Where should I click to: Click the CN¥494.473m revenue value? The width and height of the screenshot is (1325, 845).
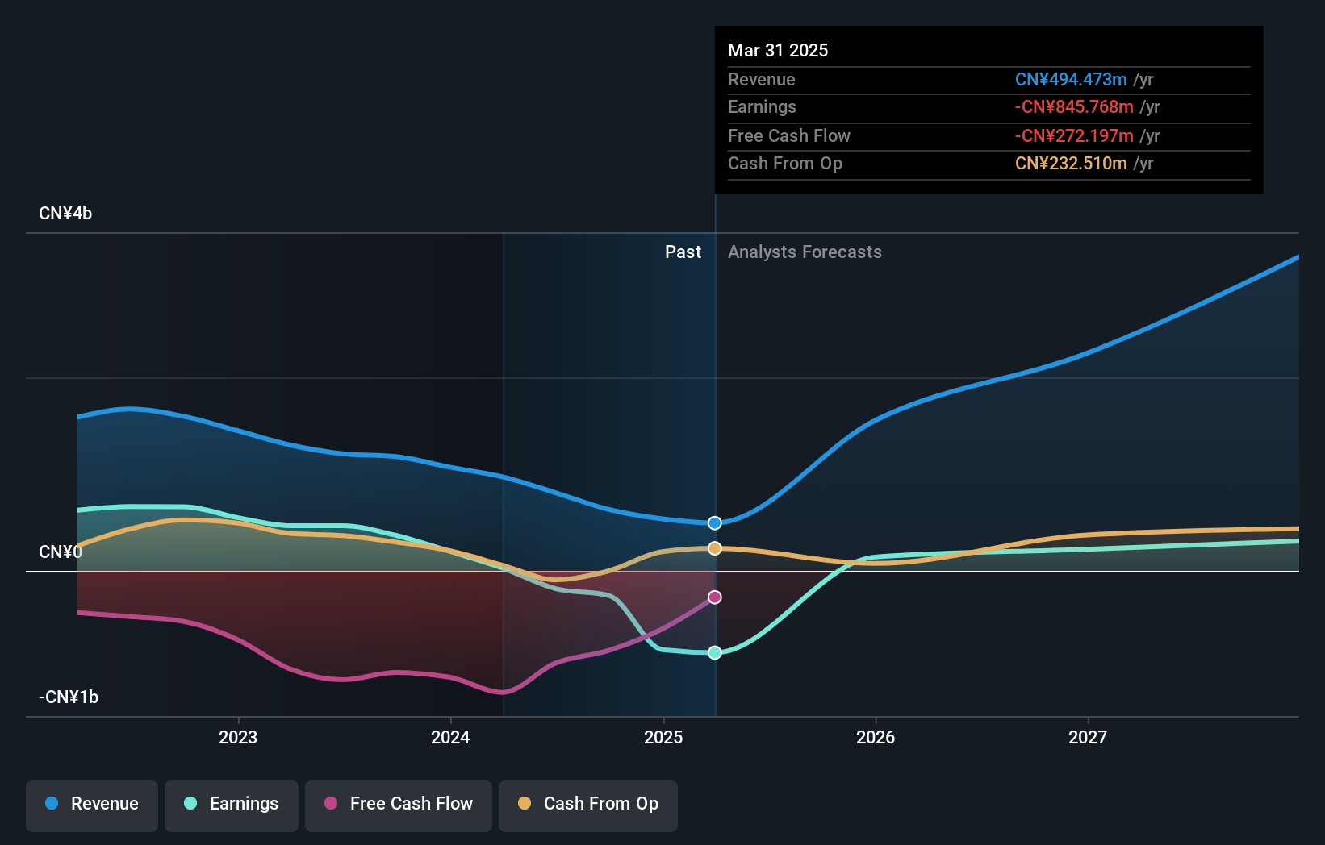(x=1071, y=80)
